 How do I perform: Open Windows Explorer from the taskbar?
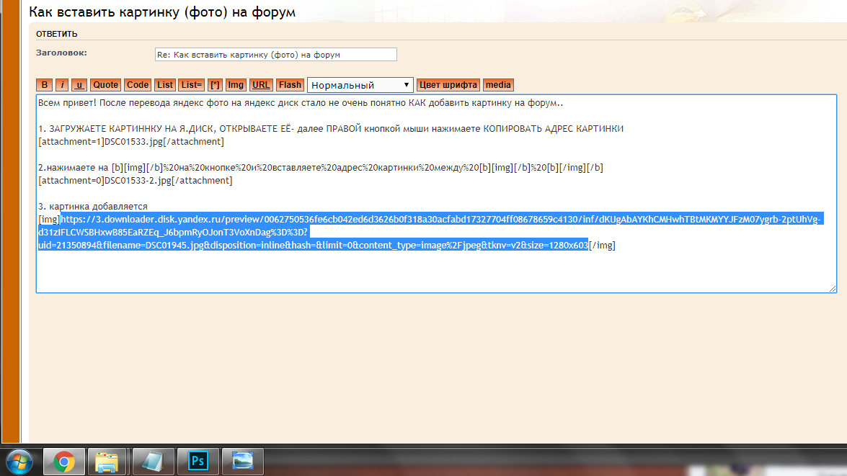point(107,461)
